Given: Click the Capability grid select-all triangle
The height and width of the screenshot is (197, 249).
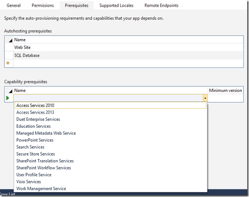Looking at the screenshot, I should click(x=10, y=91).
